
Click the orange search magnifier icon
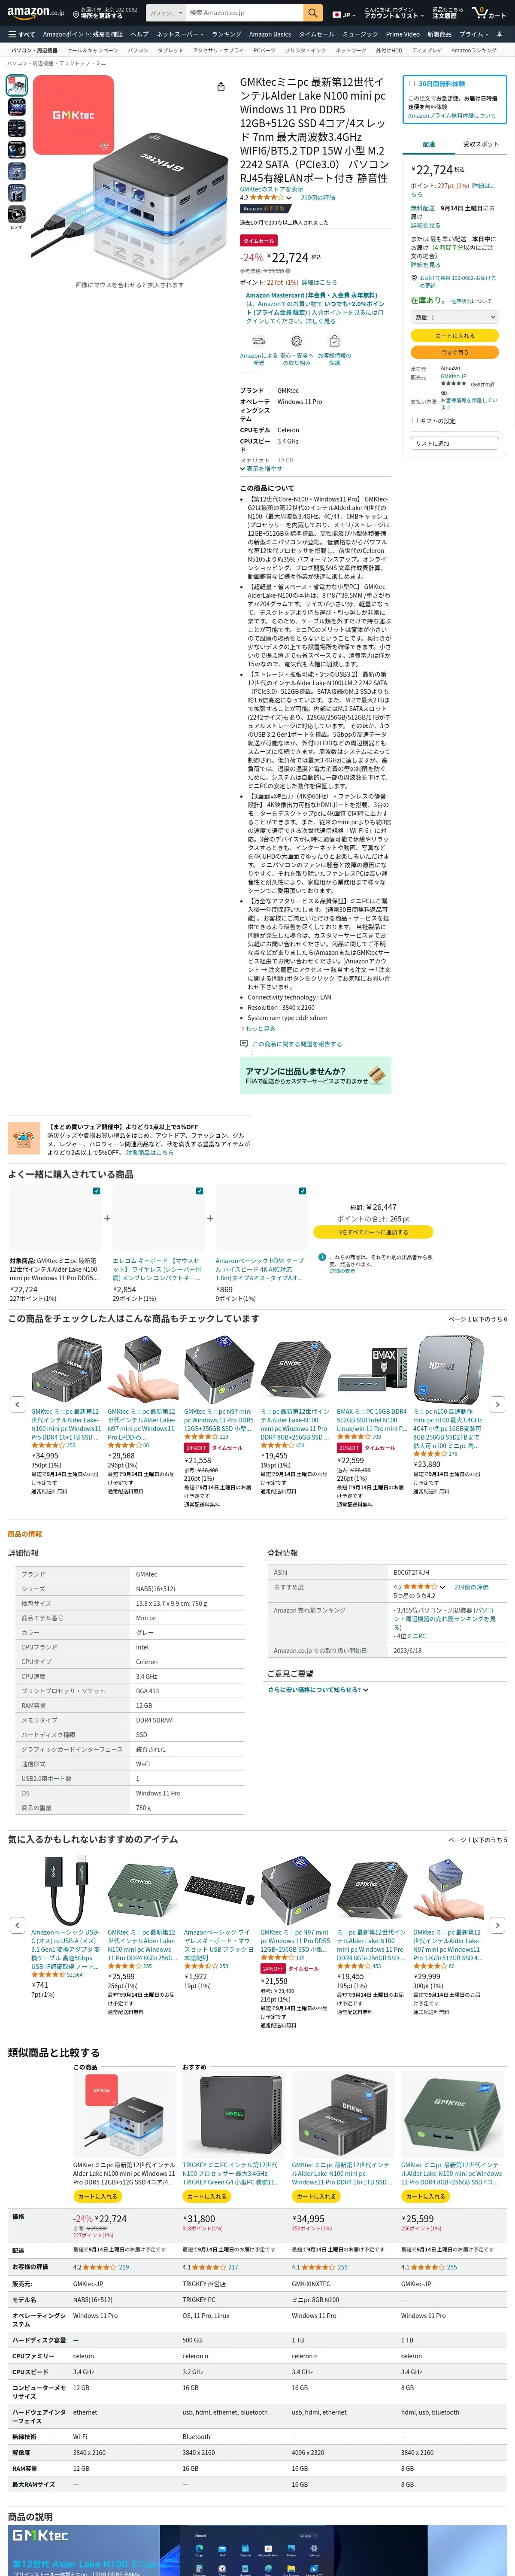(x=313, y=13)
